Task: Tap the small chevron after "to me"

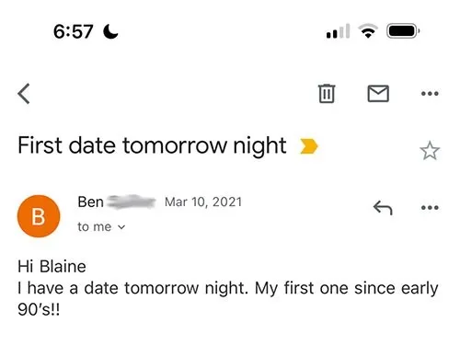Action: 121,227
